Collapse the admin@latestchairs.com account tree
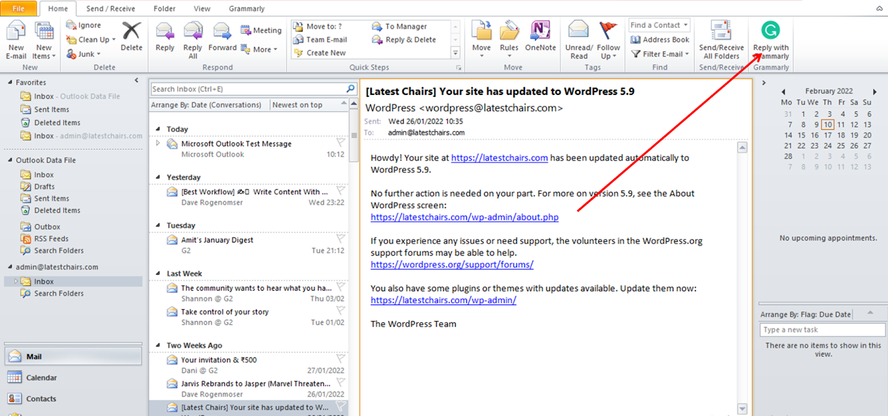 pyautogui.click(x=9, y=267)
